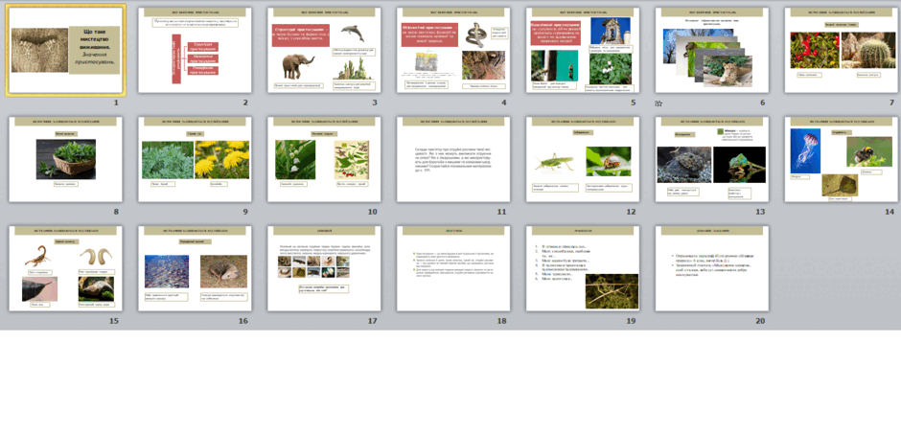This screenshot has width=901, height=434.
Task: Select slide 17 with grid of small photos
Action: click(324, 268)
